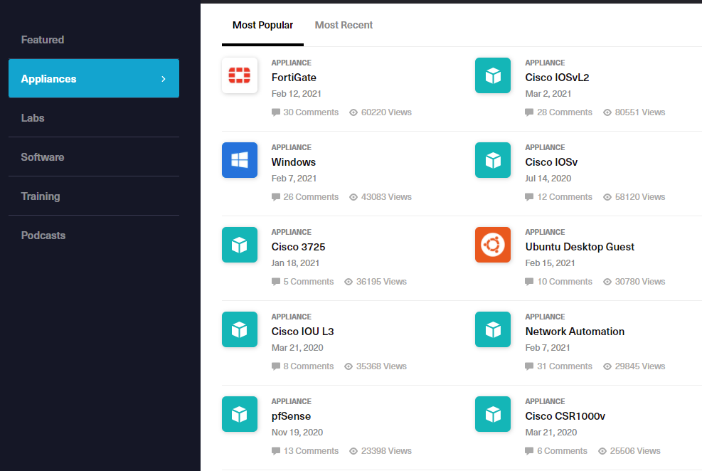
Task: Open the Cisco IOSvL2 title link
Action: point(557,78)
